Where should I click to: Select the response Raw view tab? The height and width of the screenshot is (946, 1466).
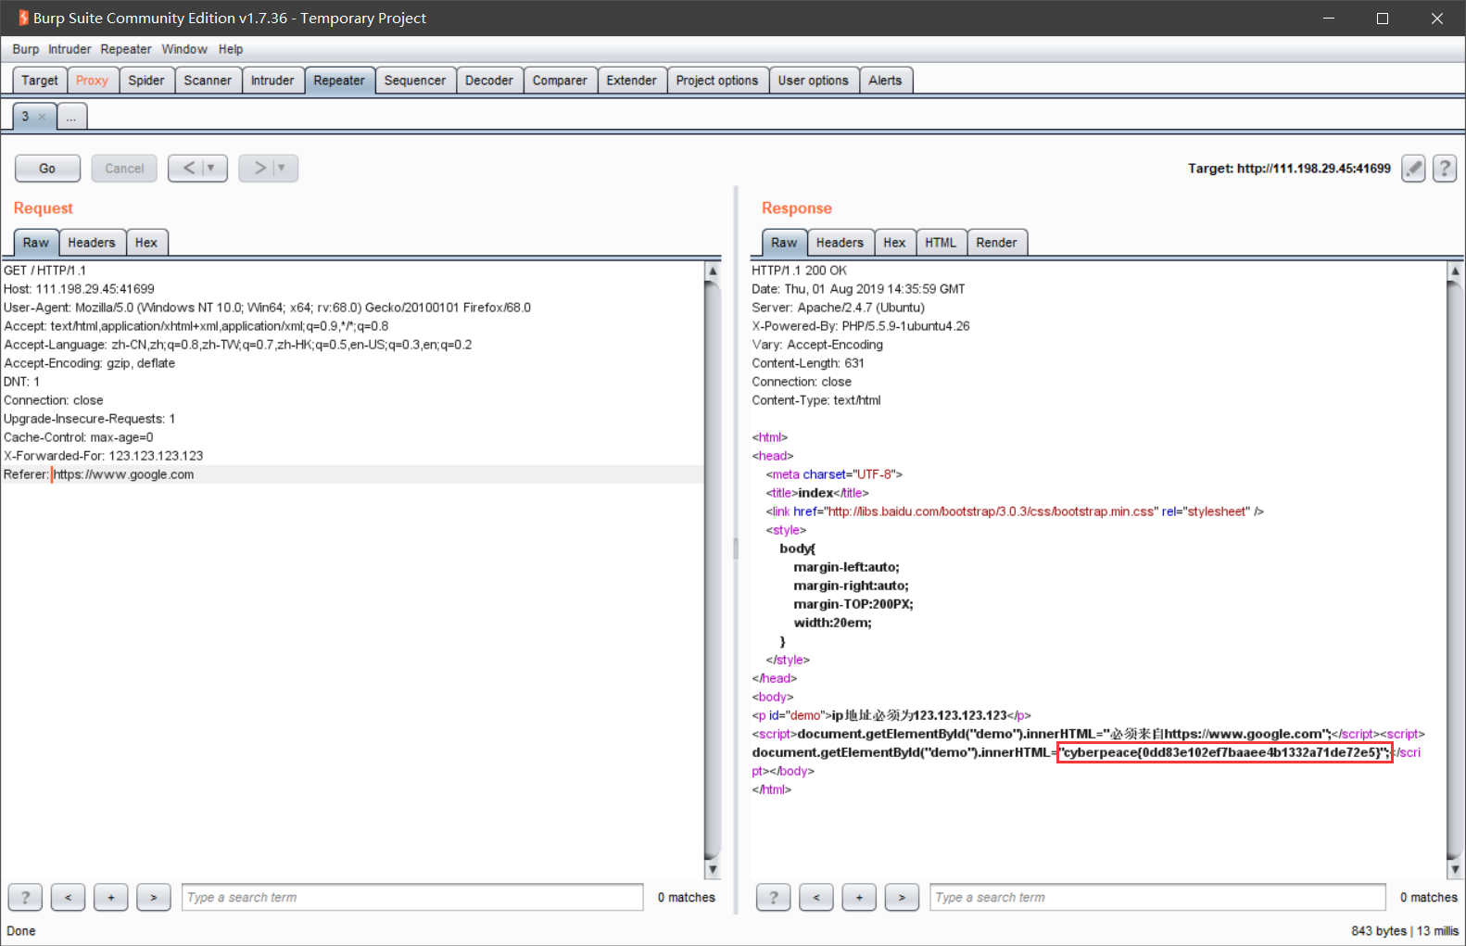[x=784, y=243]
